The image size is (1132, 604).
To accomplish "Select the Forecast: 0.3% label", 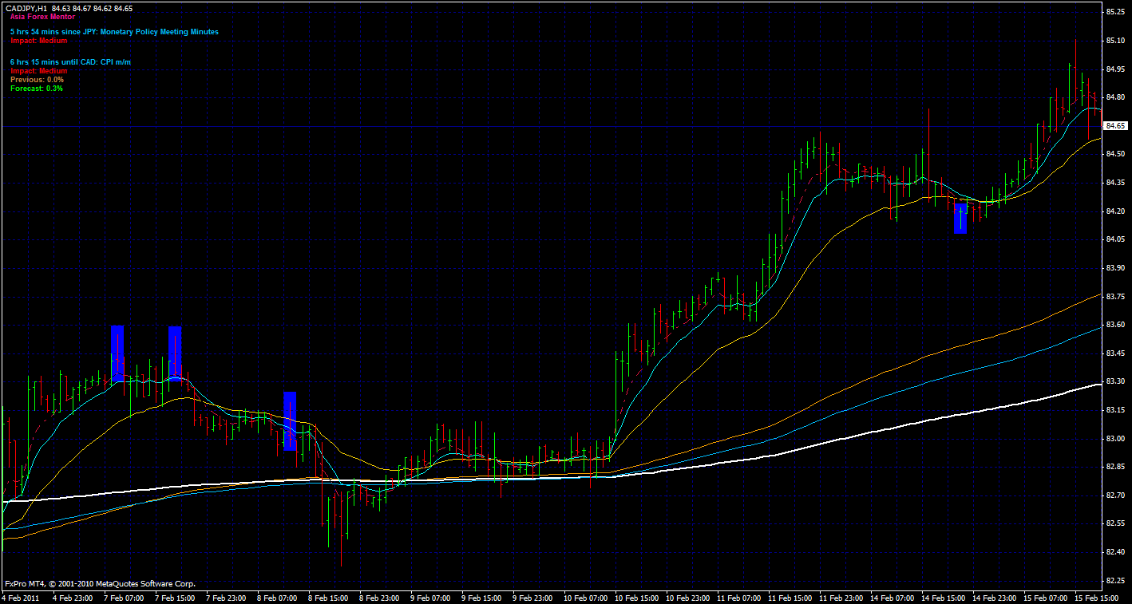I will 37,88.
